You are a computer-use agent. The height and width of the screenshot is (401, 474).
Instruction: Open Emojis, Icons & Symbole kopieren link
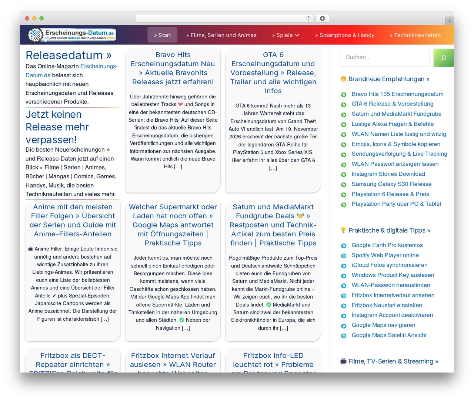[396, 144]
